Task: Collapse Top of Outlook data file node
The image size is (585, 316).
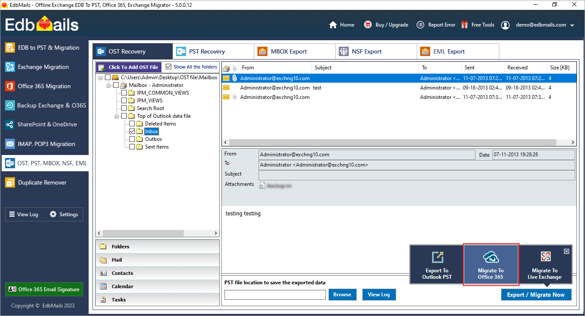Action: pyautogui.click(x=116, y=116)
